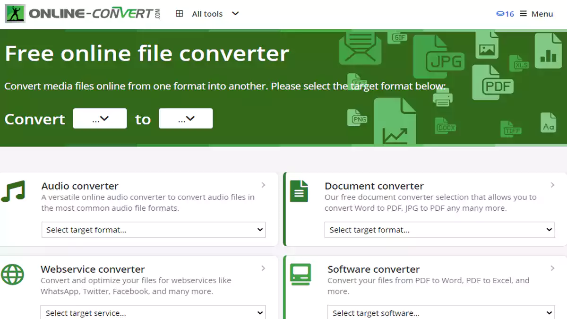
Task: Open the 'to' target format dropdown
Action: (x=186, y=119)
